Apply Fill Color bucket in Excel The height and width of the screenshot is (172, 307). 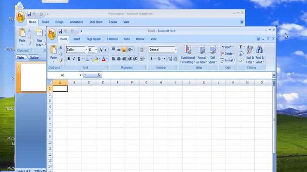coord(96,59)
